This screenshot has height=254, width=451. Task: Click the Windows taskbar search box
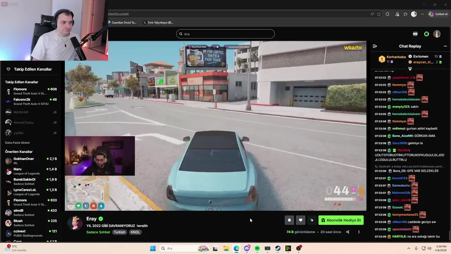tap(185, 248)
